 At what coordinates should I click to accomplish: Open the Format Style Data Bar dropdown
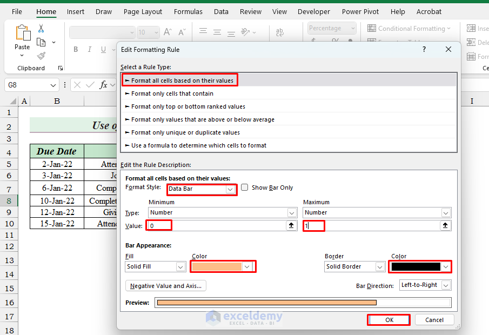pos(230,189)
